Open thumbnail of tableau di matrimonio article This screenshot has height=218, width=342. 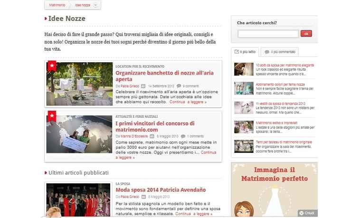[x=244, y=146]
